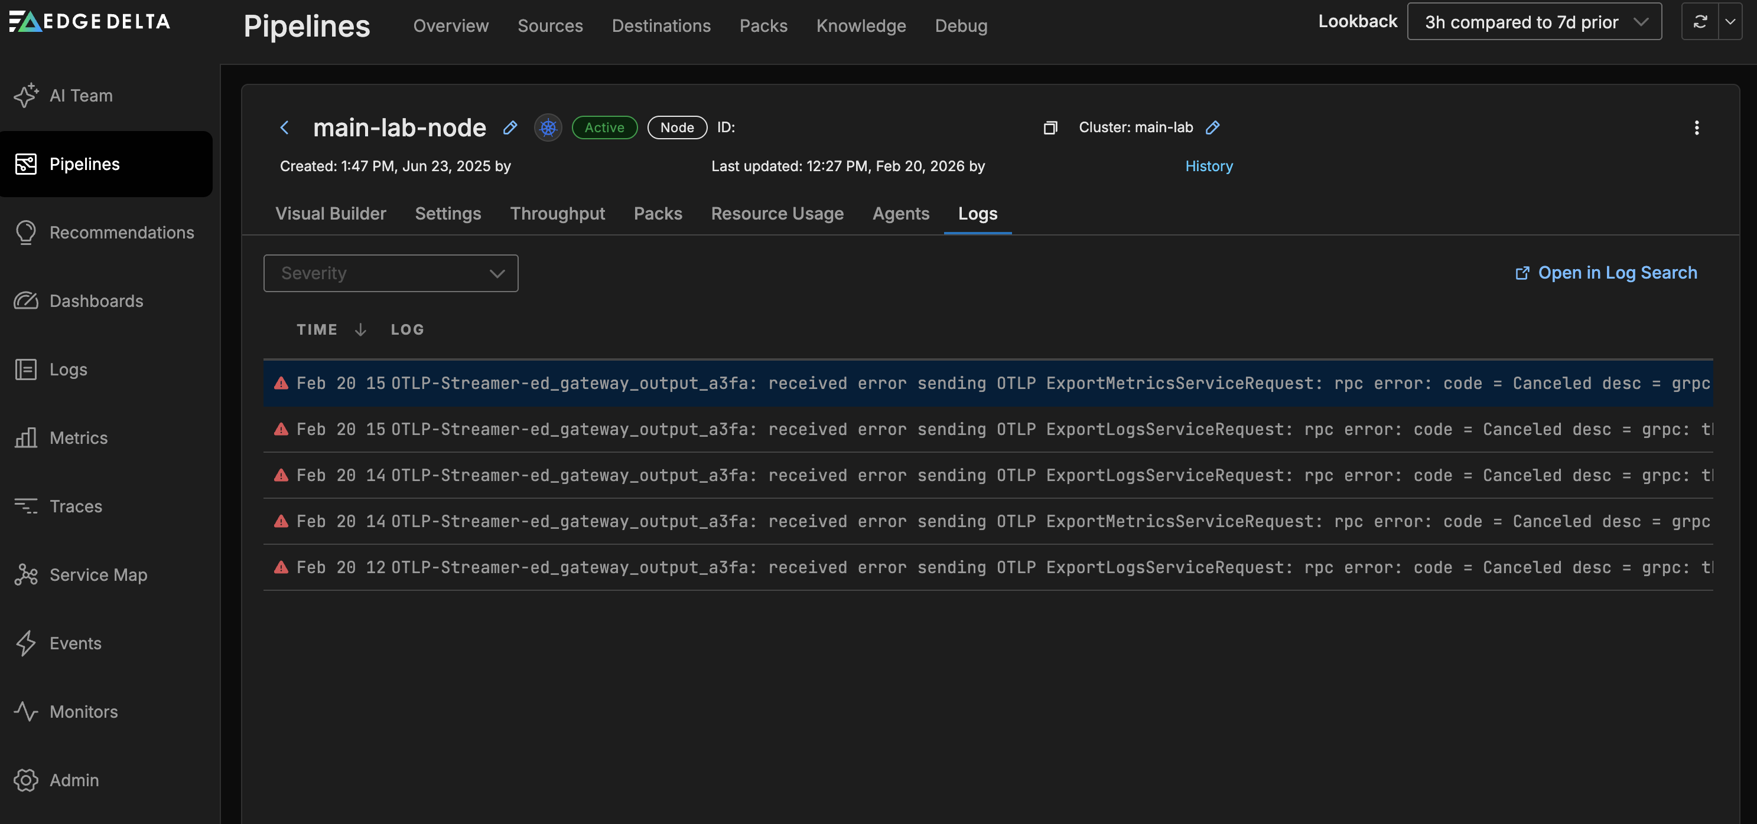Open the Destinations menu item

click(660, 25)
